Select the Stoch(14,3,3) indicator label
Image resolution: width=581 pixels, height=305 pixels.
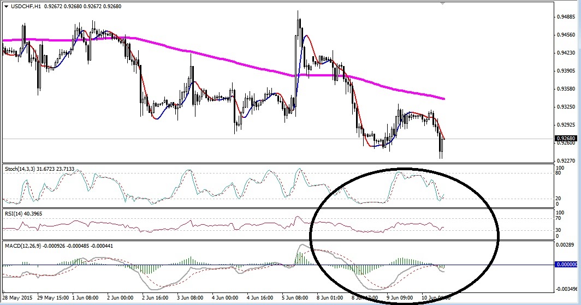tap(39, 169)
